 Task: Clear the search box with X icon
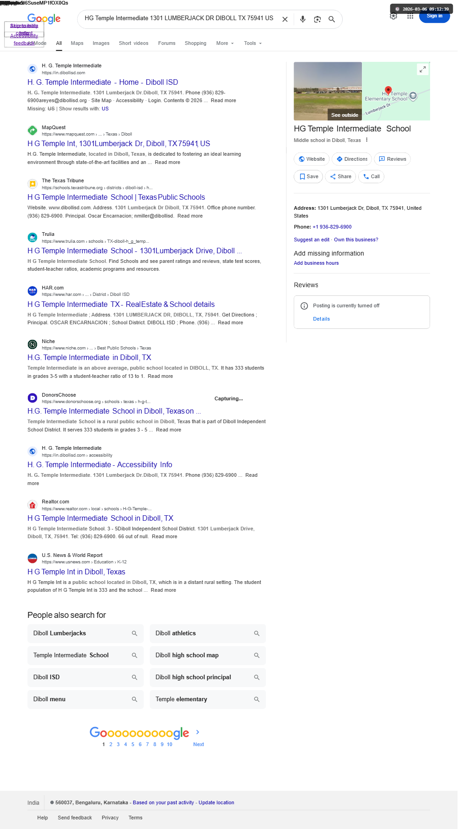click(285, 19)
